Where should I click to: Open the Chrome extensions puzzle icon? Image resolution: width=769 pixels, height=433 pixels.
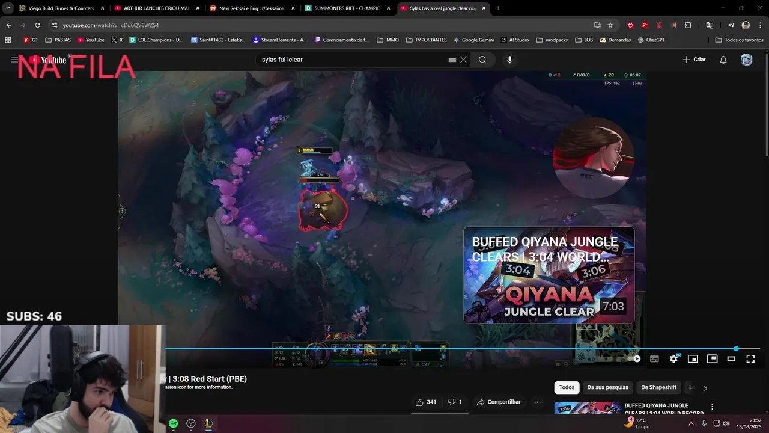click(x=688, y=25)
